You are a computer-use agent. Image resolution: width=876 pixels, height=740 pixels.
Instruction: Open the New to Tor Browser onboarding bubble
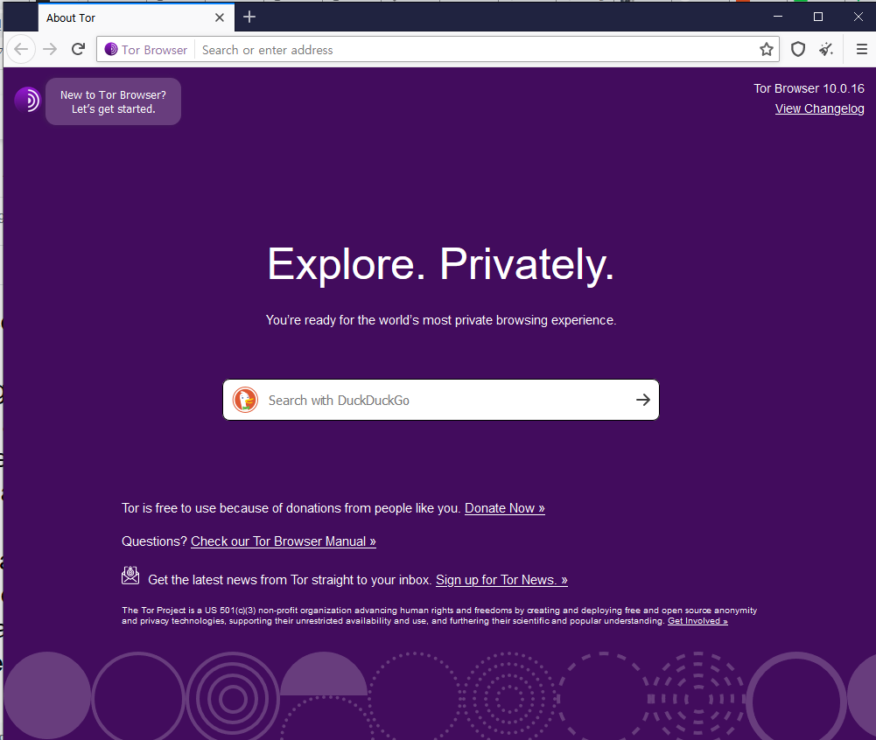click(113, 101)
